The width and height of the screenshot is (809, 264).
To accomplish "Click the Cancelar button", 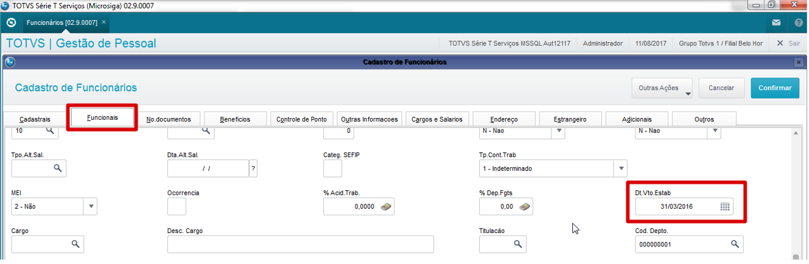I will point(721,88).
